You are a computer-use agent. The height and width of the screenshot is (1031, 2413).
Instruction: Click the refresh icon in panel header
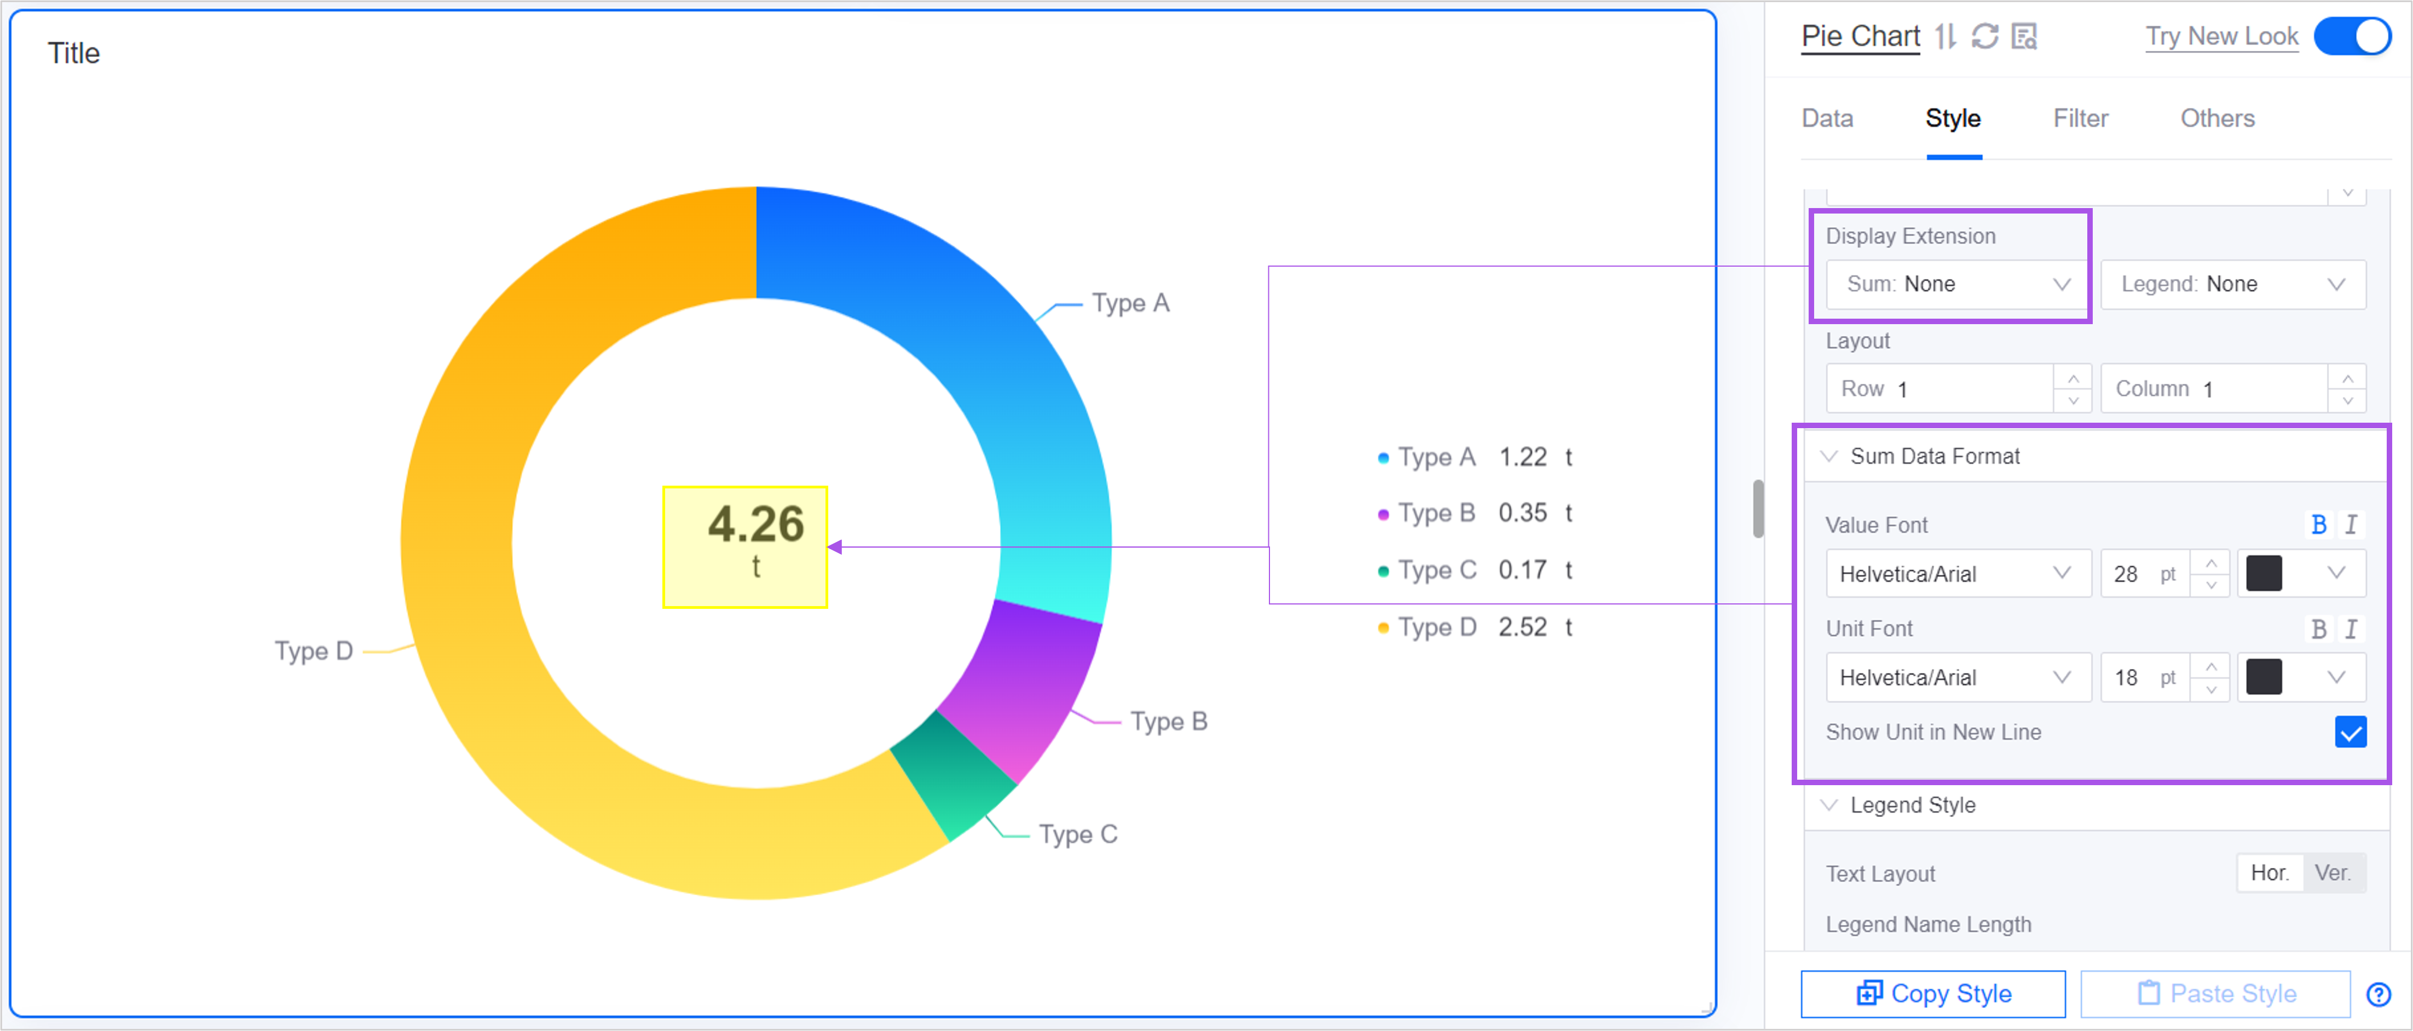[x=1985, y=37]
